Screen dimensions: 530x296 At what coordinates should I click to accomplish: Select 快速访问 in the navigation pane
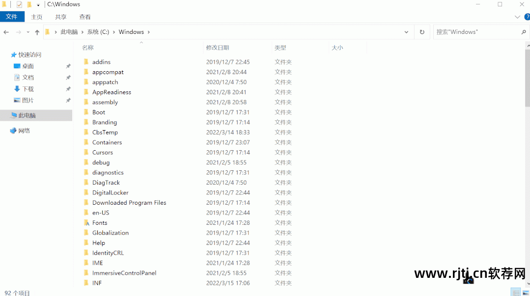[x=29, y=54]
